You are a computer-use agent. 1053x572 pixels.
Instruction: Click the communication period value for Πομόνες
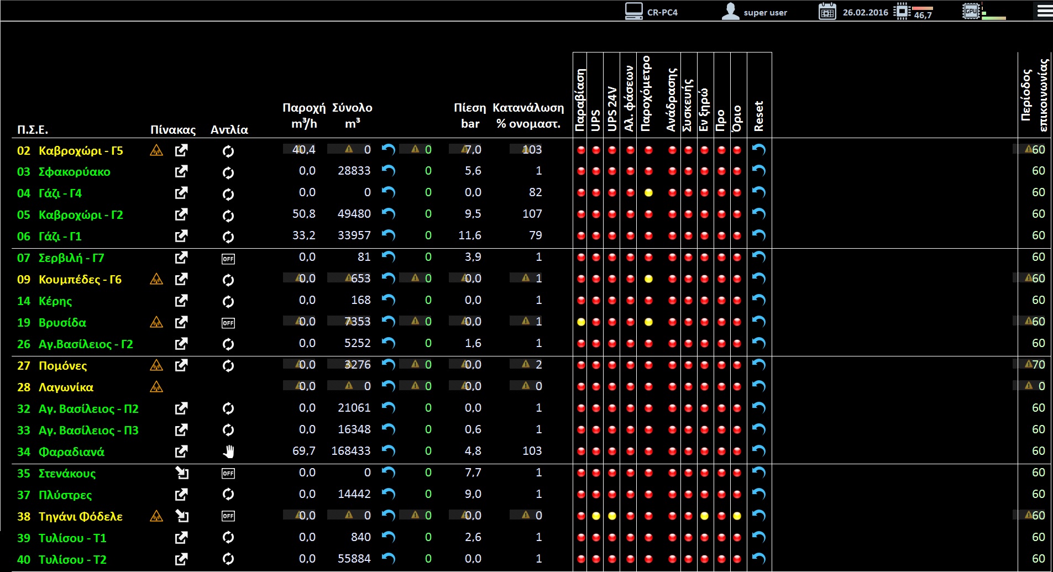tap(1038, 365)
